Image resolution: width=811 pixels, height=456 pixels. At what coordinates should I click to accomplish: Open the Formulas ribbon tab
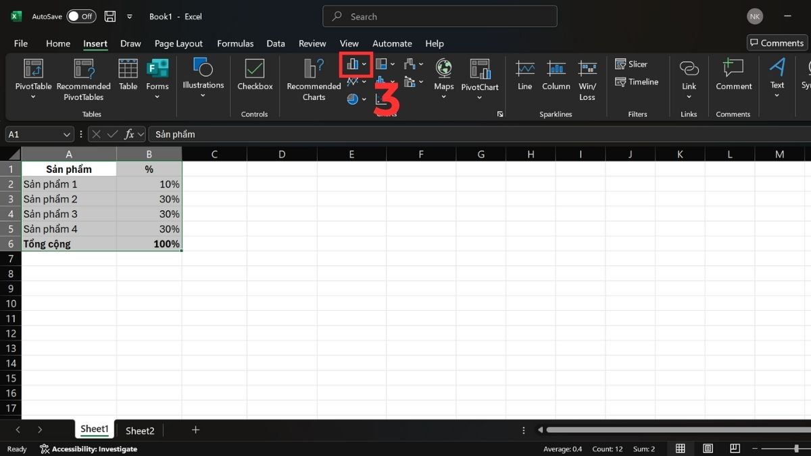tap(235, 43)
